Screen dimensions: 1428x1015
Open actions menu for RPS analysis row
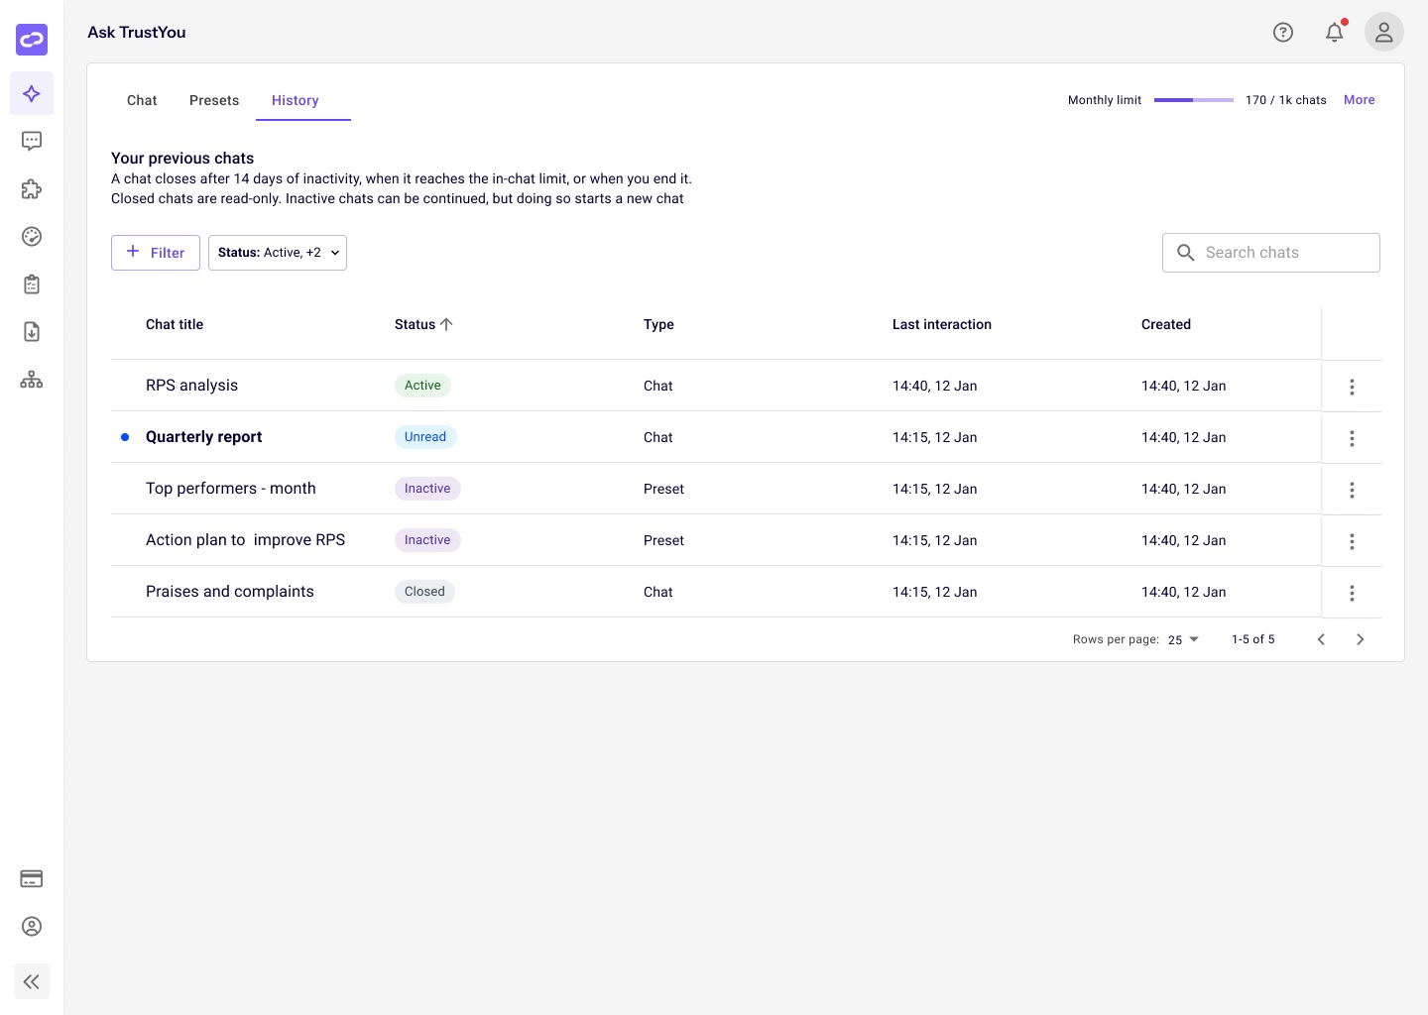point(1352,387)
